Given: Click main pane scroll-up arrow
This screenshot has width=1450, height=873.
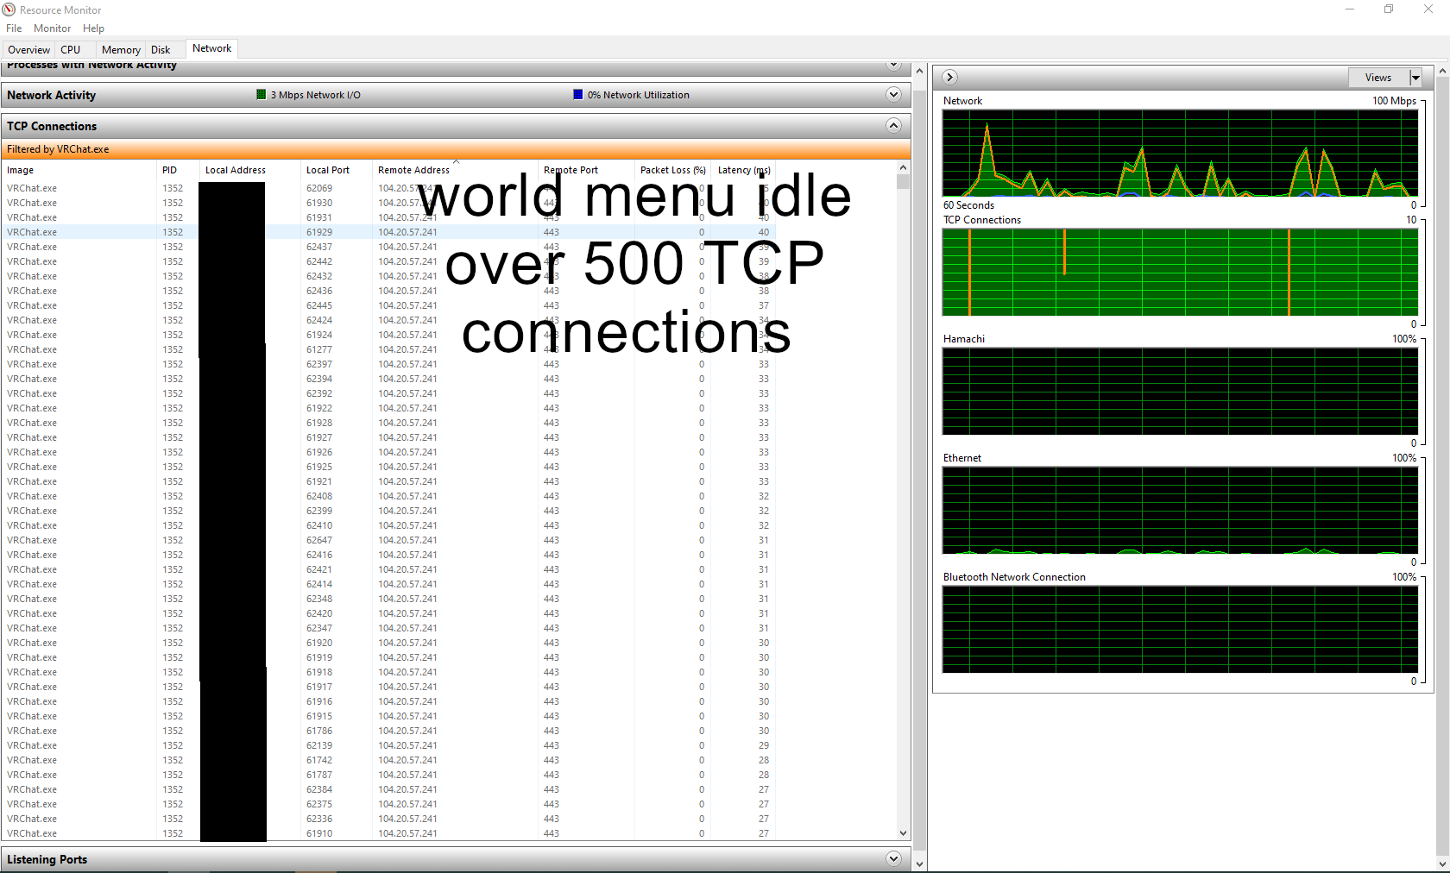Looking at the screenshot, I should (x=919, y=71).
